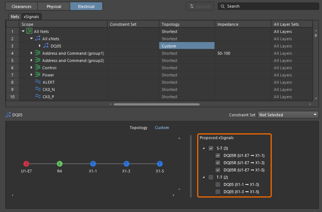Switch to the Physical tab
Image resolution: width=322 pixels, height=212 pixels.
[x=54, y=7]
